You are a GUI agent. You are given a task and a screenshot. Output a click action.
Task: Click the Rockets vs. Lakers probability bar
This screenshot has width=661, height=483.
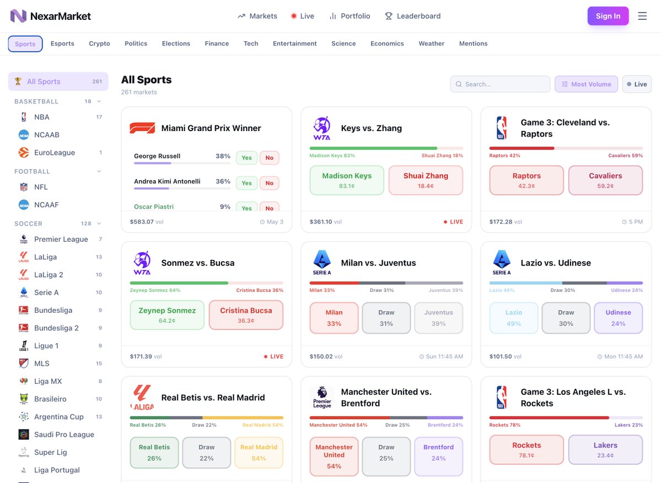[566, 417]
